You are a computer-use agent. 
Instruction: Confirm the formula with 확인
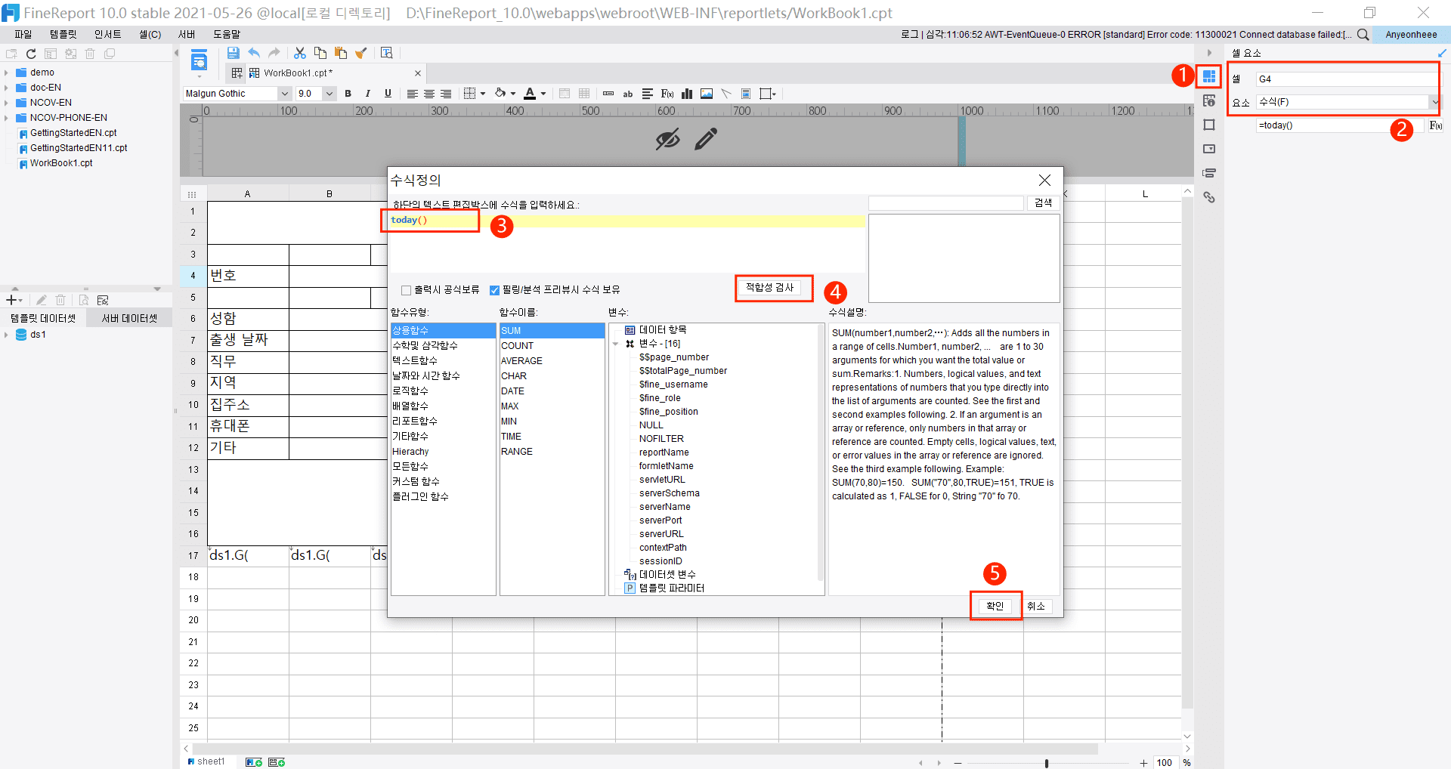point(995,606)
